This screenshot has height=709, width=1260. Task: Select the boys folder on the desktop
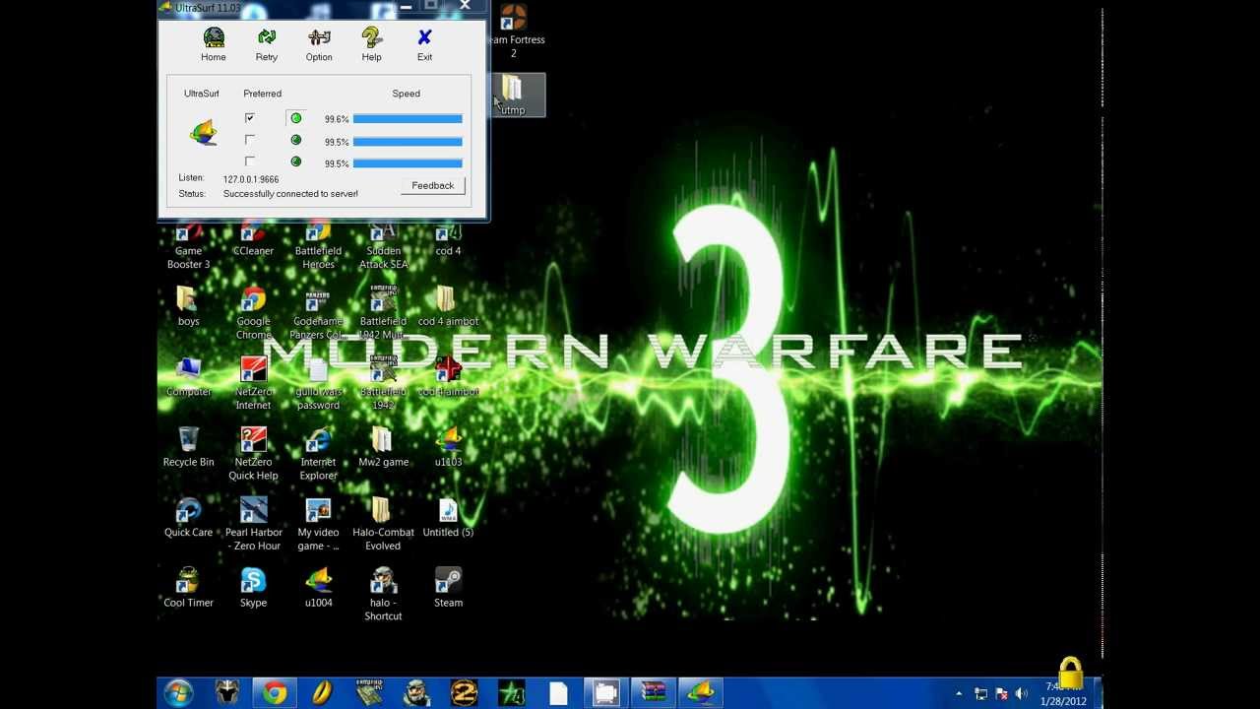tap(188, 306)
